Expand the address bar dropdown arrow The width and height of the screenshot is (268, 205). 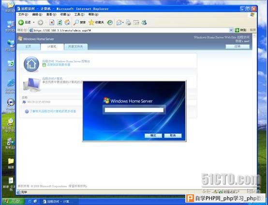(231, 30)
